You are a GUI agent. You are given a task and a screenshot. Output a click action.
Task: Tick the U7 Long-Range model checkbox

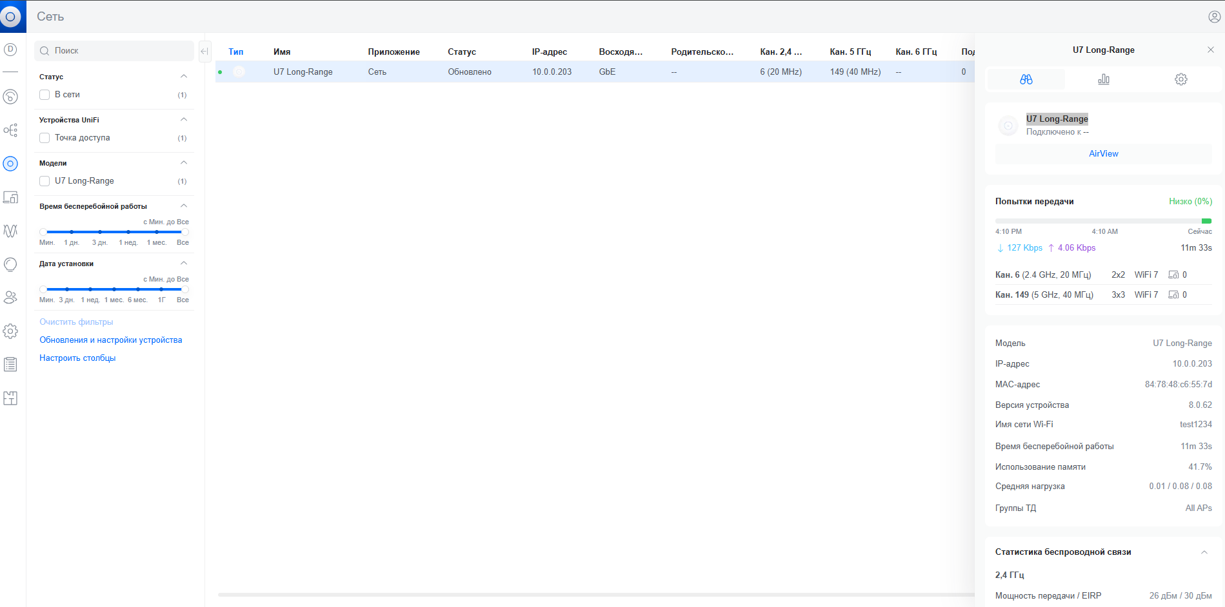pyautogui.click(x=45, y=181)
